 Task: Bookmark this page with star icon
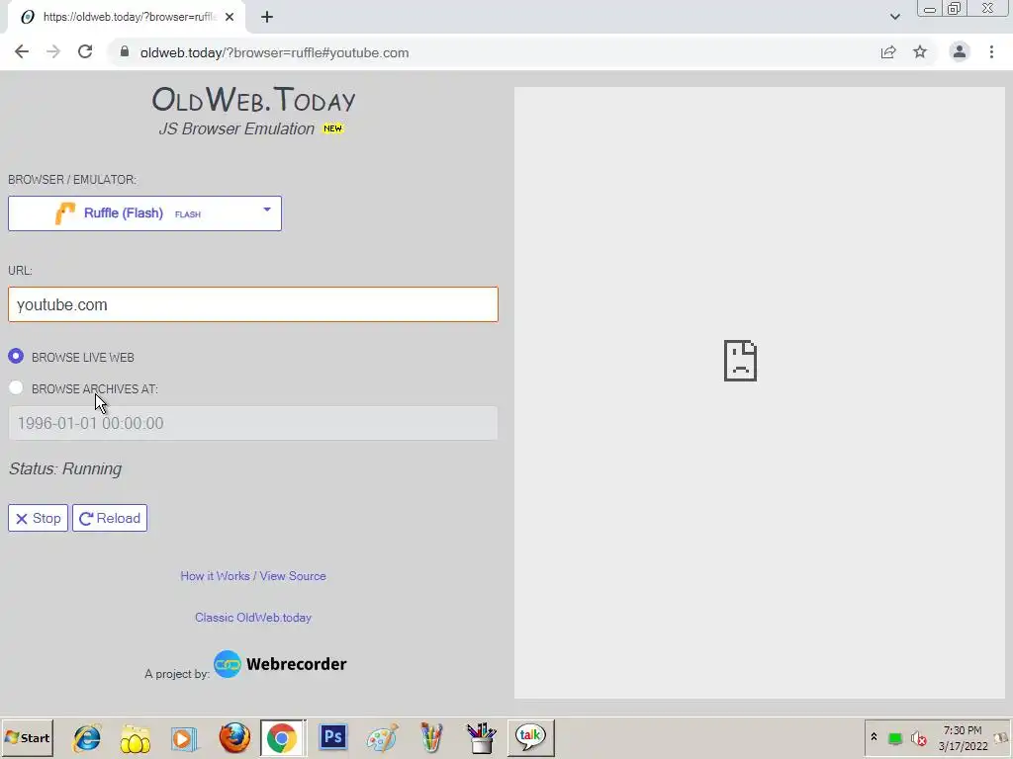[920, 52]
